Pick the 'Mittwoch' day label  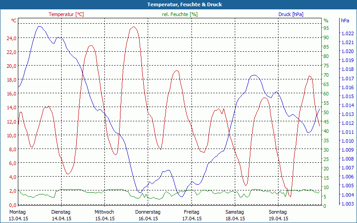(x=104, y=212)
